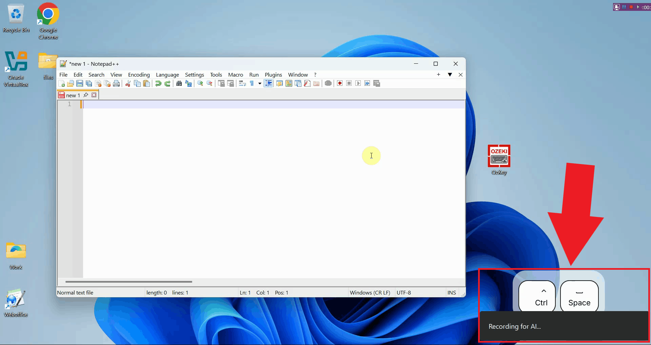Viewport: 651px width, 345px height.
Task: Open the Encoding menu
Action: click(139, 75)
